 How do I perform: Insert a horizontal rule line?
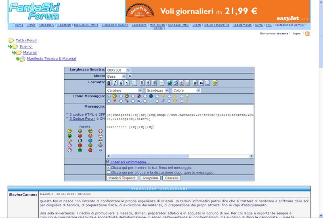coord(162,83)
